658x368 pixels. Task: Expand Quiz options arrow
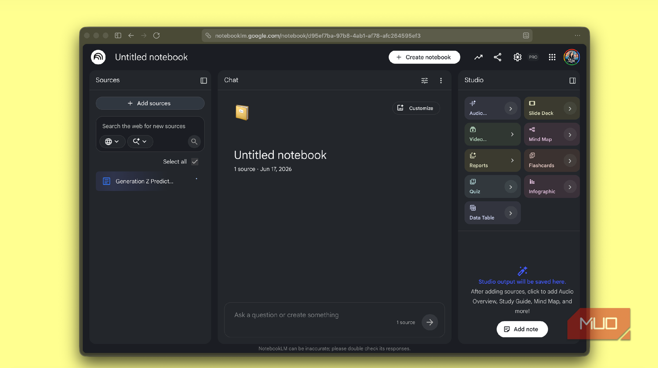(511, 187)
